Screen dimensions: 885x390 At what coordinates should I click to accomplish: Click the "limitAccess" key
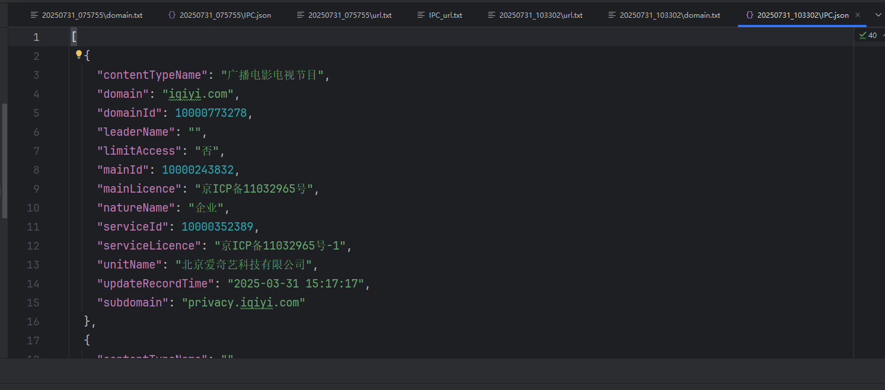click(x=139, y=151)
